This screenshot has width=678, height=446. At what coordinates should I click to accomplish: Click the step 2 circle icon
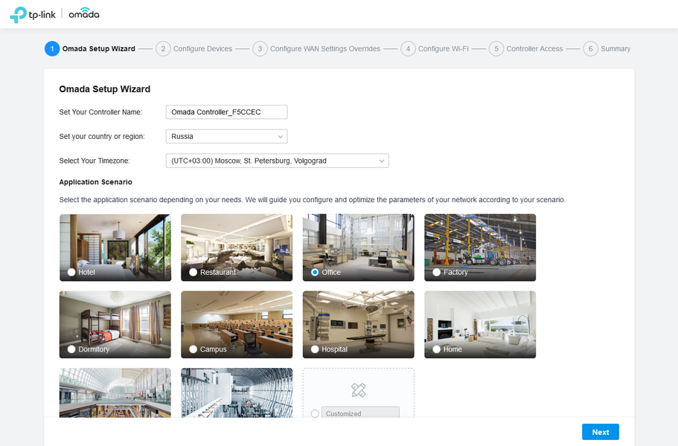tap(163, 49)
